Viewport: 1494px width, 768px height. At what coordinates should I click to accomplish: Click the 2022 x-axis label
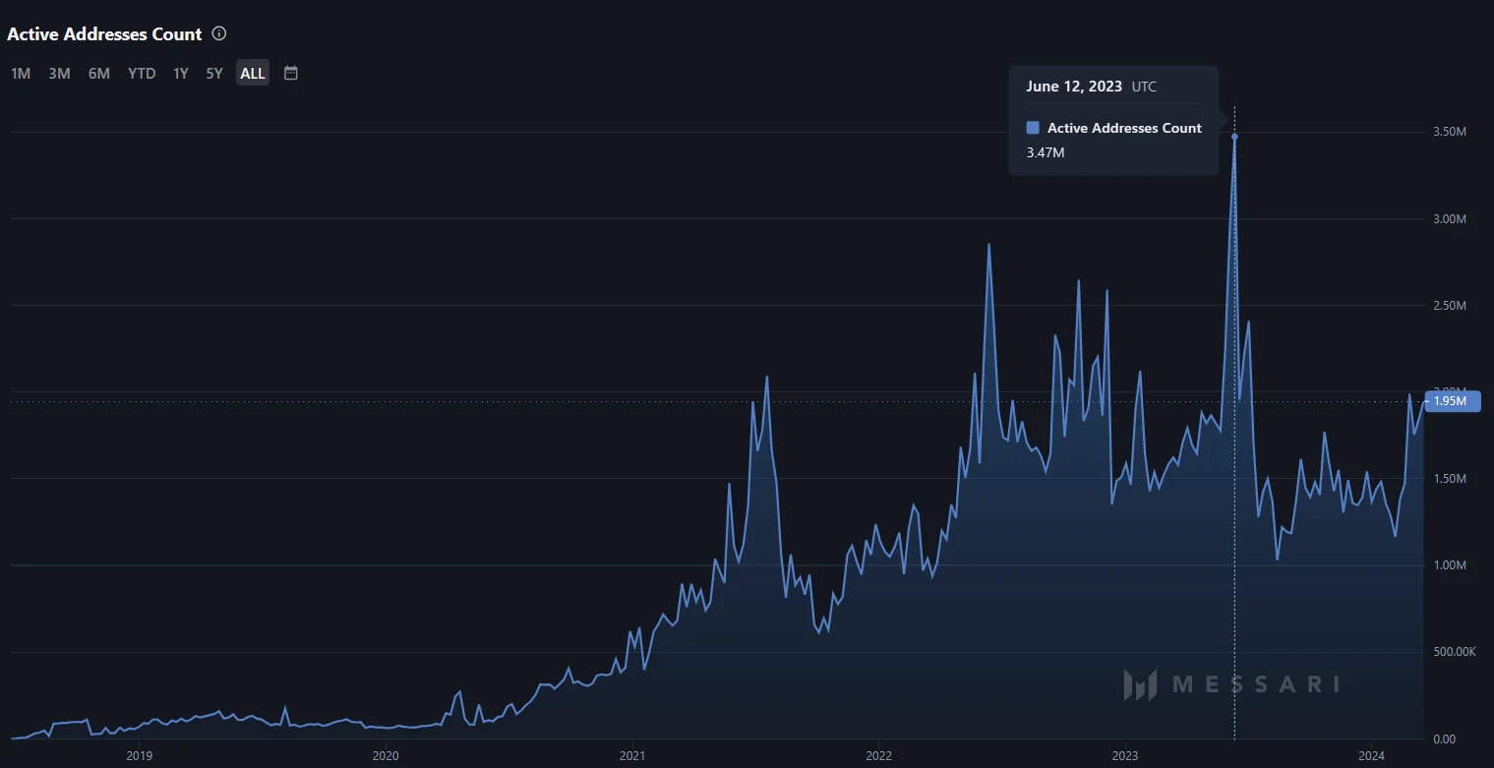coord(878,755)
